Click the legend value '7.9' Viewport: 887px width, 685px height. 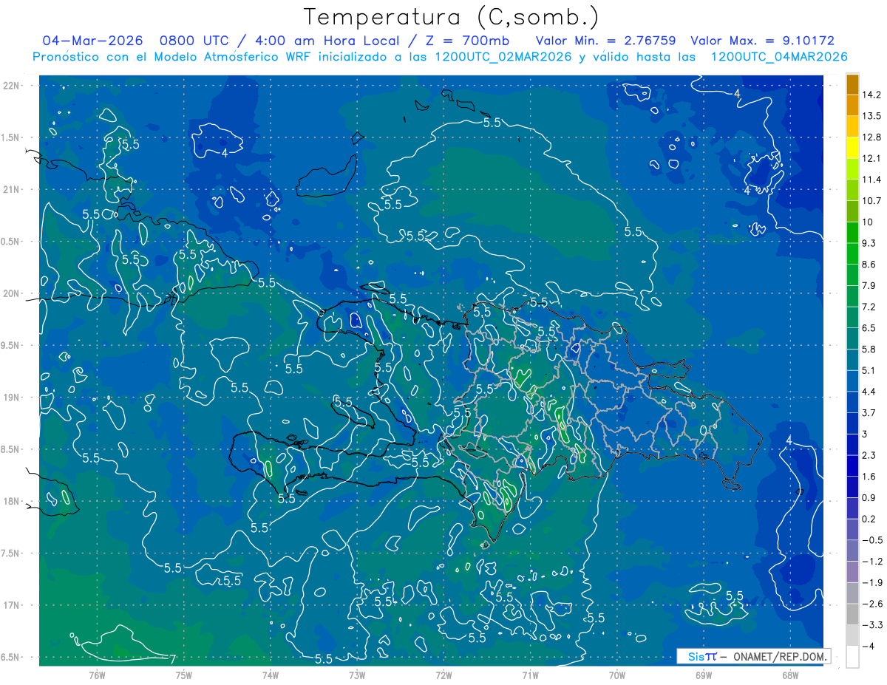[870, 286]
